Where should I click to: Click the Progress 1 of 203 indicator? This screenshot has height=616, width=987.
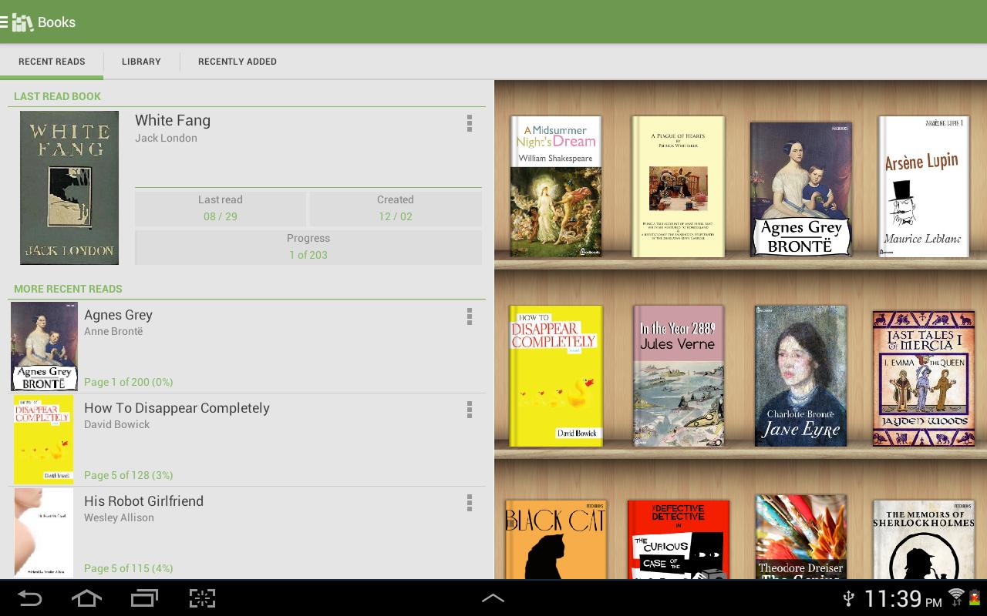click(x=308, y=246)
